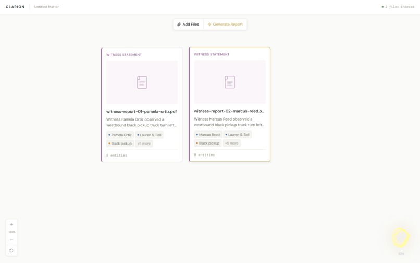The height and width of the screenshot is (263, 420).
Task: Open the pamela-ortiz document thumbnail
Action: [142, 82]
